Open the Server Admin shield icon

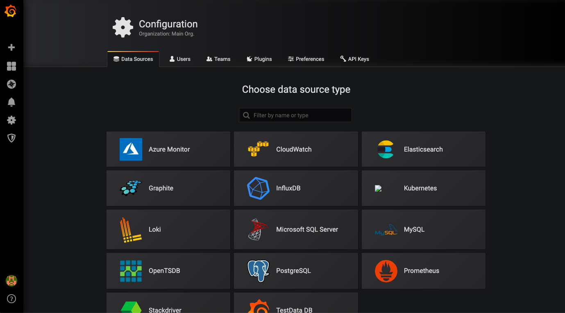click(x=11, y=138)
